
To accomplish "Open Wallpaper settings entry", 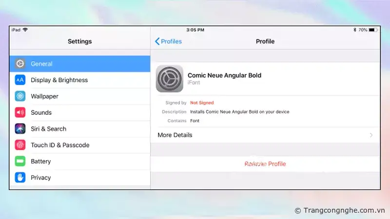I will pos(44,96).
